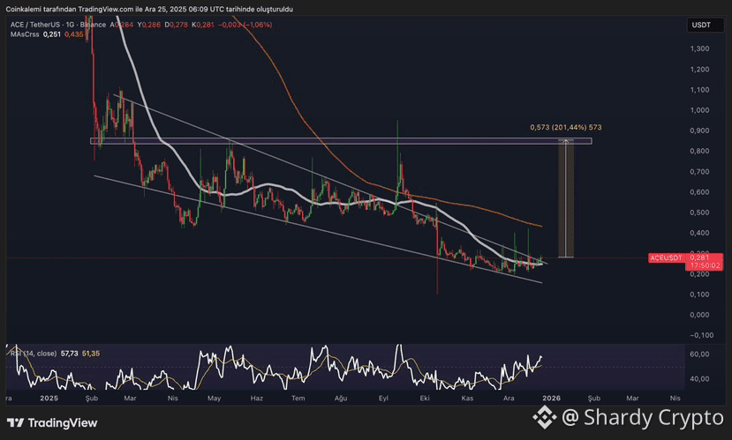The height and width of the screenshot is (440, 732).
Task: Click the 2026 year label on time axis
Action: 551,399
